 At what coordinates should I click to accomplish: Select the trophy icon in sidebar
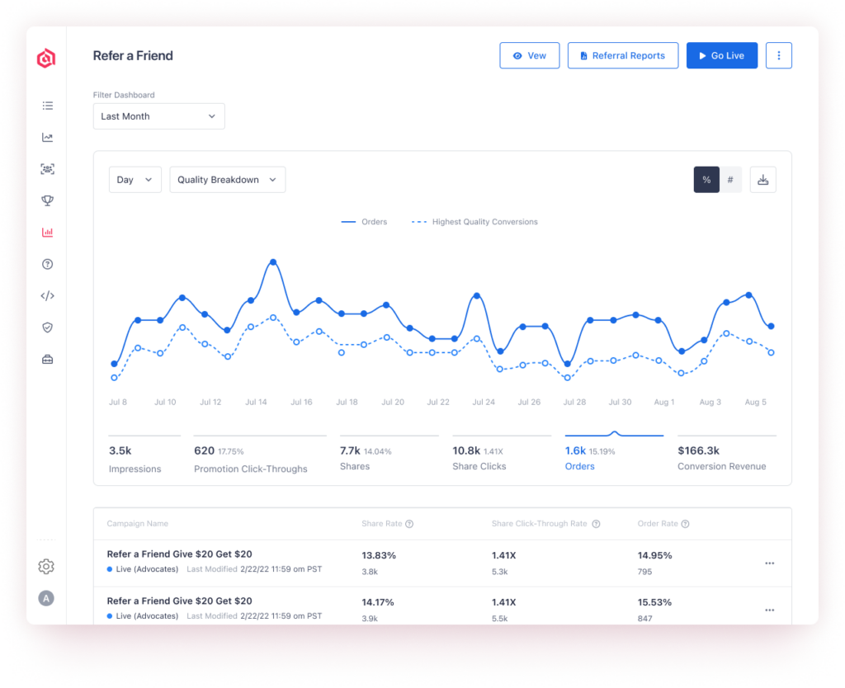point(47,200)
